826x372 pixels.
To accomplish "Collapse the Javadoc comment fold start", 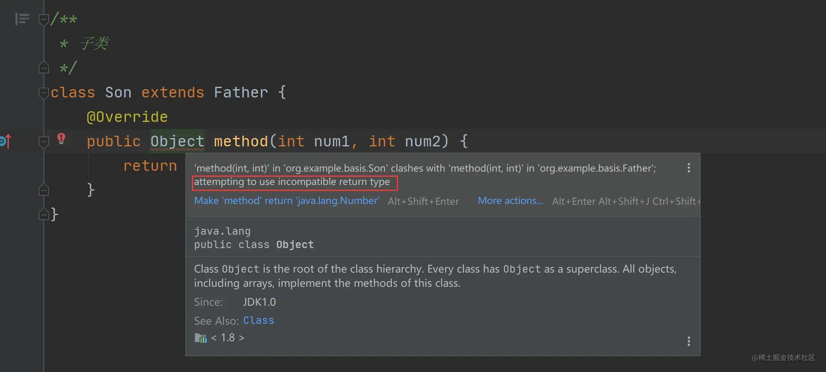I will click(x=44, y=19).
